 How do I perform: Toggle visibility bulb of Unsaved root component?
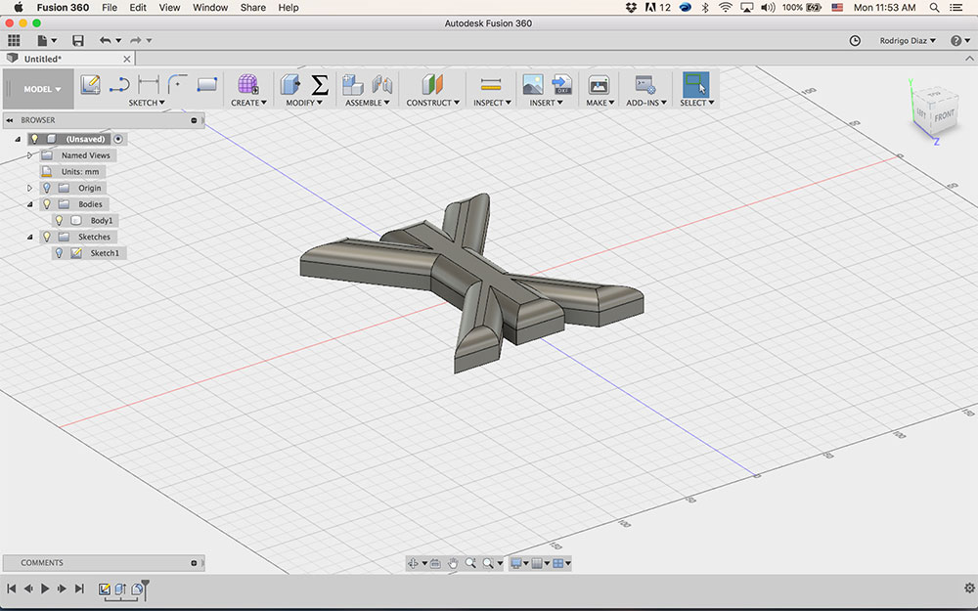[34, 139]
